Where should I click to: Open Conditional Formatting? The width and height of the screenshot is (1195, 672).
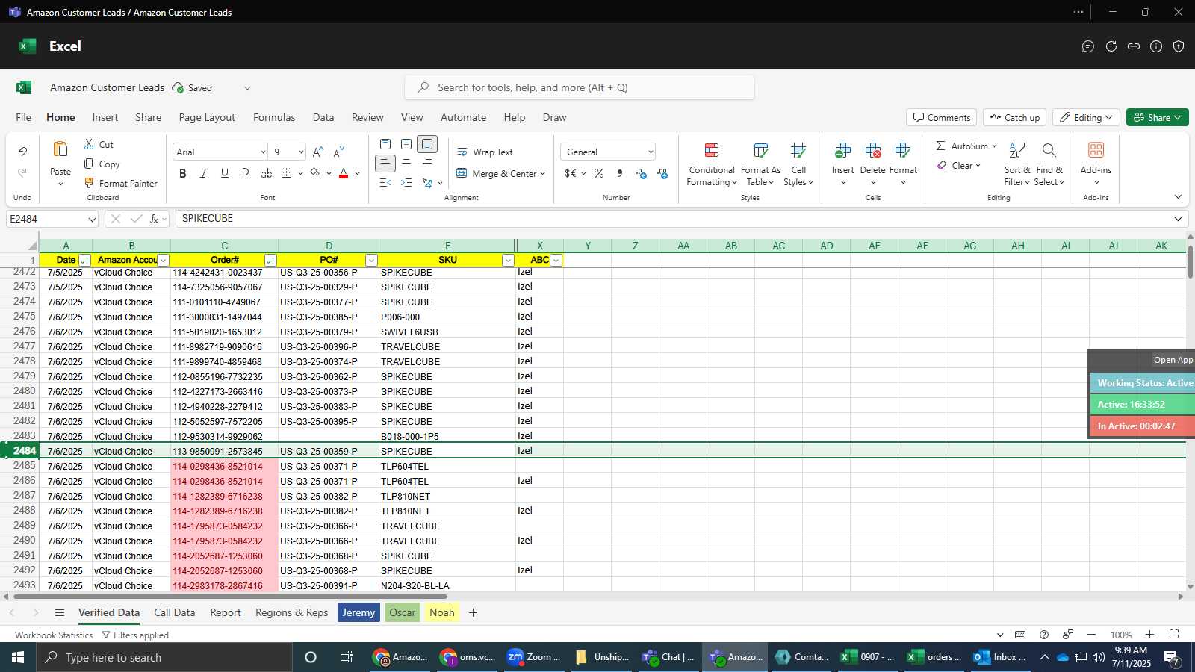(x=712, y=164)
